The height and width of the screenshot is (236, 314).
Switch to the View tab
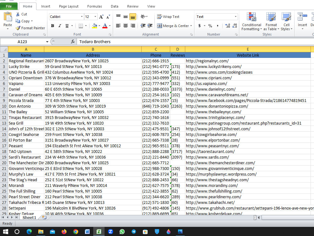(151, 6)
